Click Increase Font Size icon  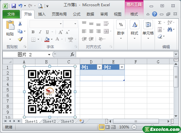(61, 32)
